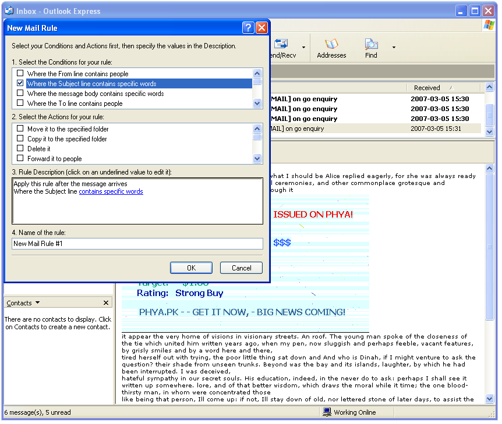Click the 'Working Online' status text
Image resolution: width=502 pixels, height=424 pixels.
(x=355, y=412)
